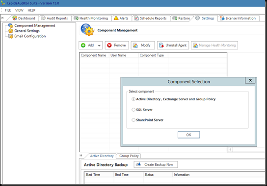Click the Modify button icon
This screenshot has height=186, width=267.
coord(135,45)
